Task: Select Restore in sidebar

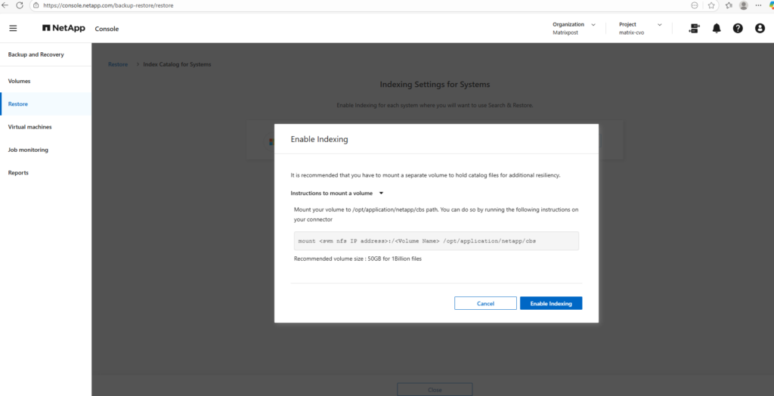Action: 45,104
